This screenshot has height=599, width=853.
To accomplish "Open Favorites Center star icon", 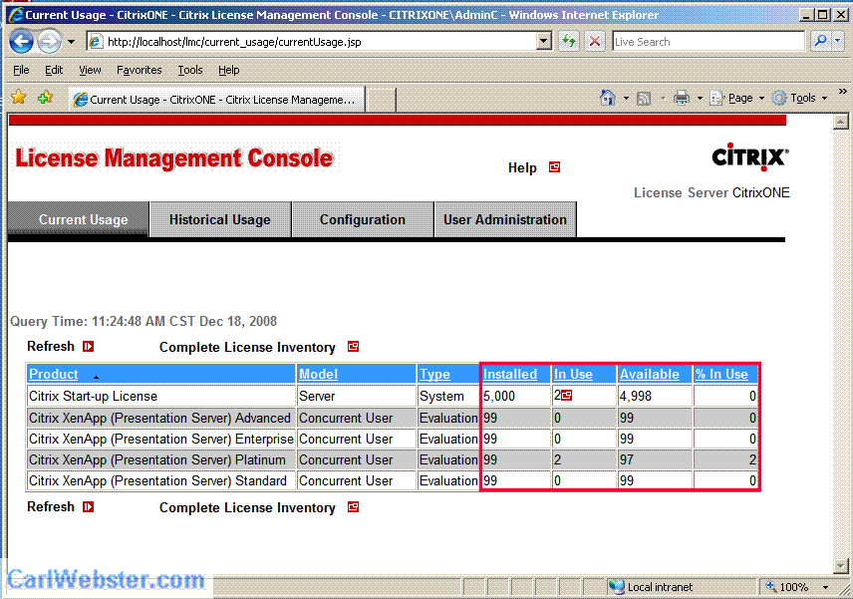I will [19, 98].
